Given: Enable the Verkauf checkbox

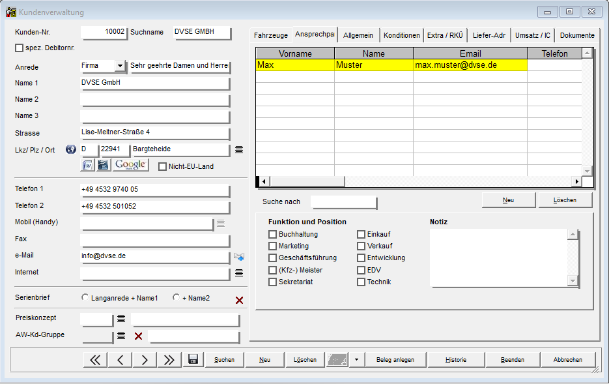Looking at the screenshot, I should coord(361,246).
